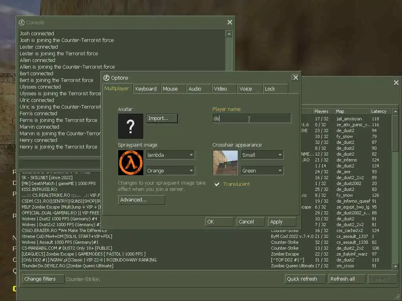Screen dimensions: 402x301
Task: Select server '[MK] DeathMatch | gameME | 1000 FPS'
Action: pos(59,183)
